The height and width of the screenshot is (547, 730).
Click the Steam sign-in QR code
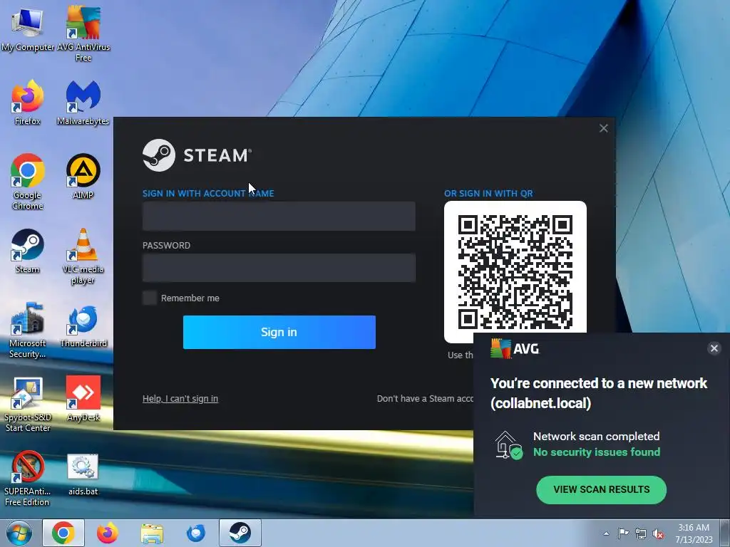click(x=515, y=271)
